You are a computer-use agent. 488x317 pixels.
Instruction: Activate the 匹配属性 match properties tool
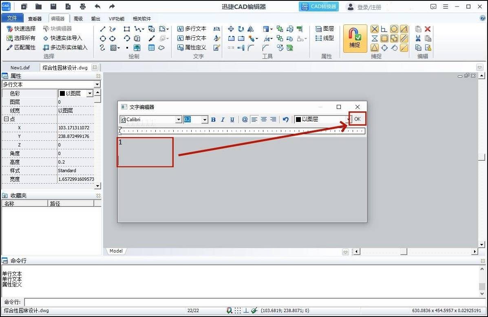[21, 47]
